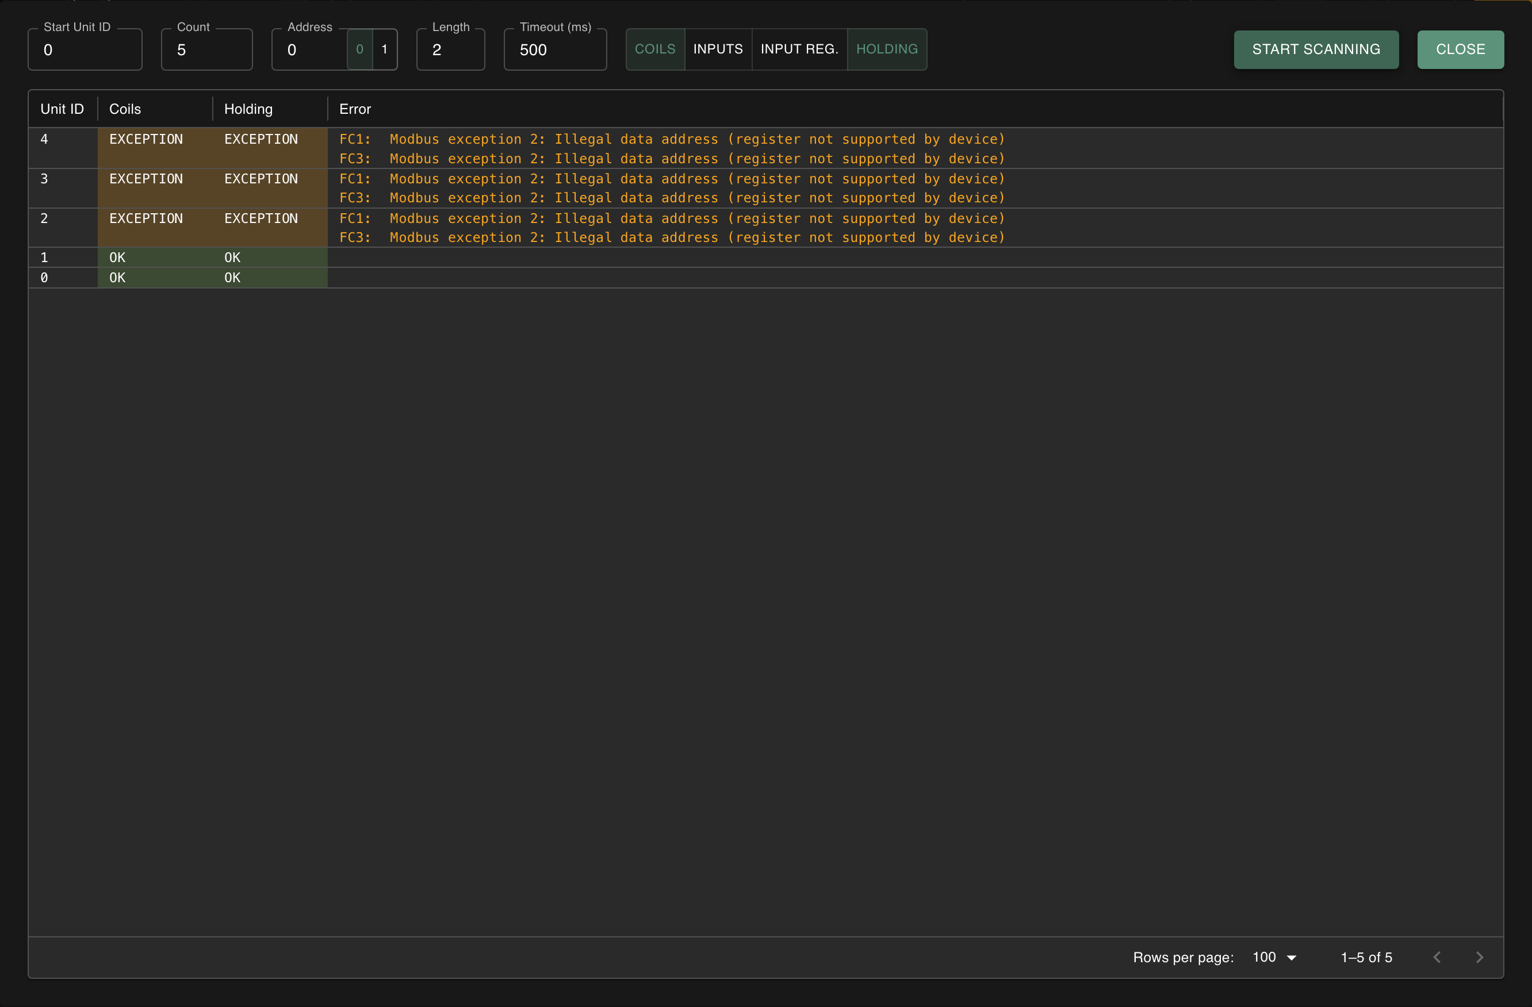Image resolution: width=1532 pixels, height=1007 pixels.
Task: Focus the Count input field
Action: click(206, 49)
